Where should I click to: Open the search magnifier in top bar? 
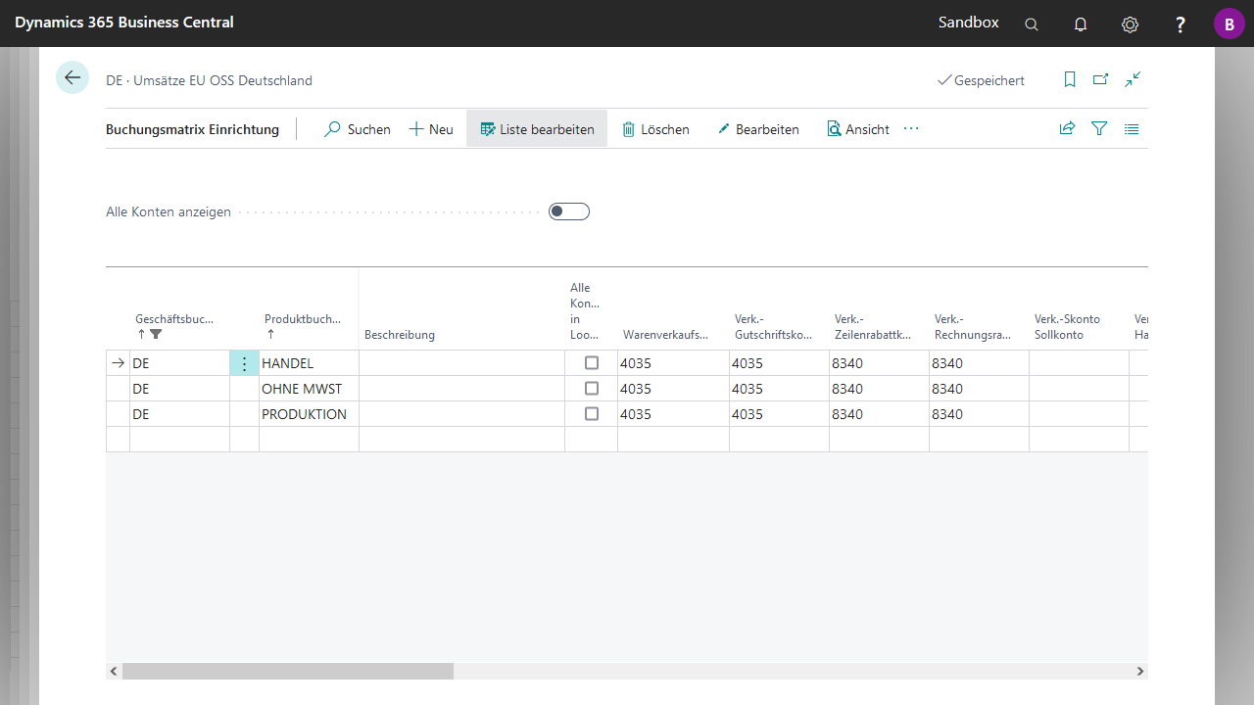1032,24
